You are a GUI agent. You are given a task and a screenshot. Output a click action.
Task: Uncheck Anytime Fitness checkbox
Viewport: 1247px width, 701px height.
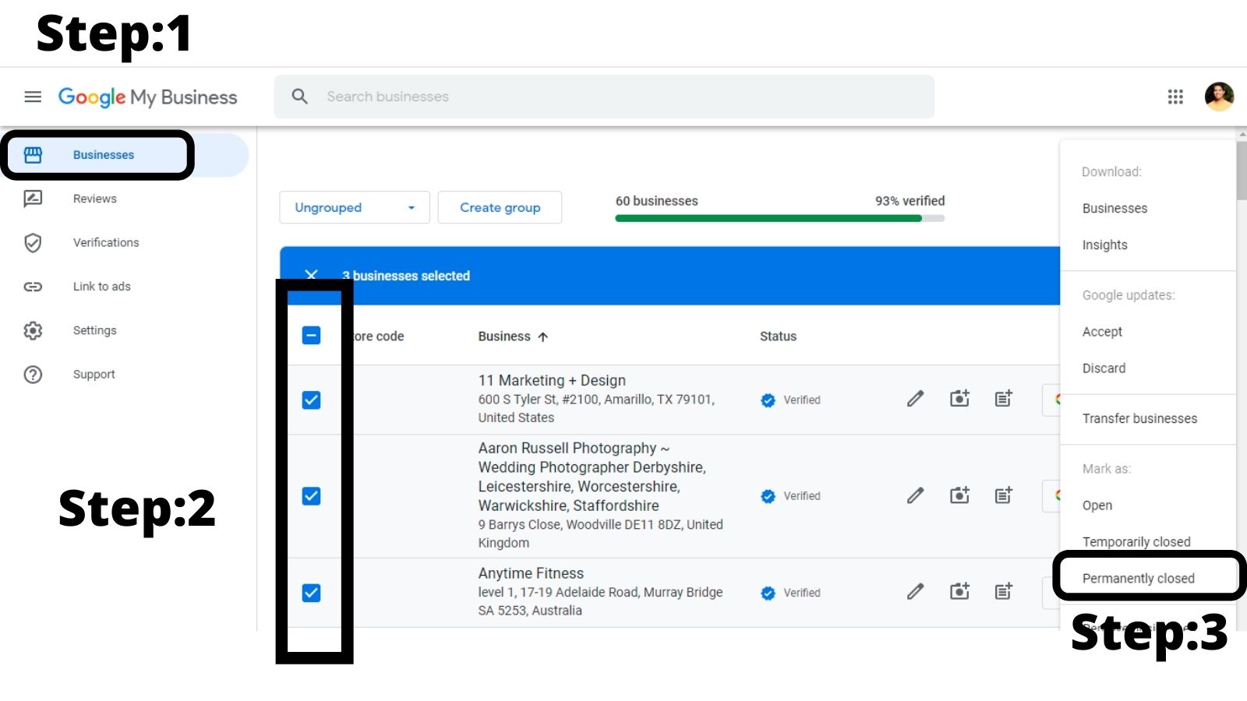311,593
